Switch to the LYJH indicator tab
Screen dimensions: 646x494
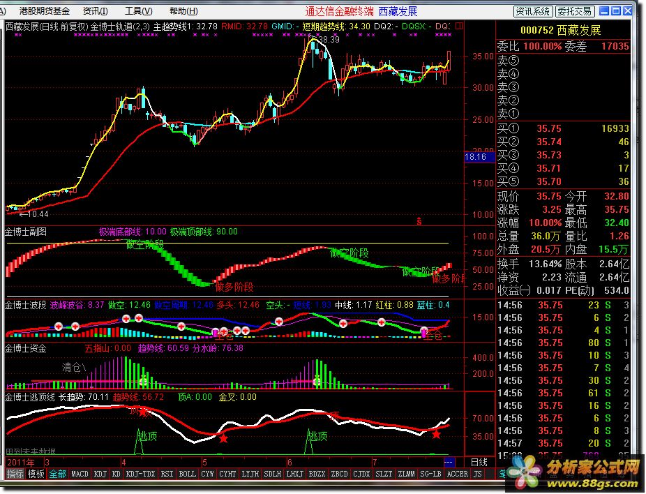pos(250,474)
